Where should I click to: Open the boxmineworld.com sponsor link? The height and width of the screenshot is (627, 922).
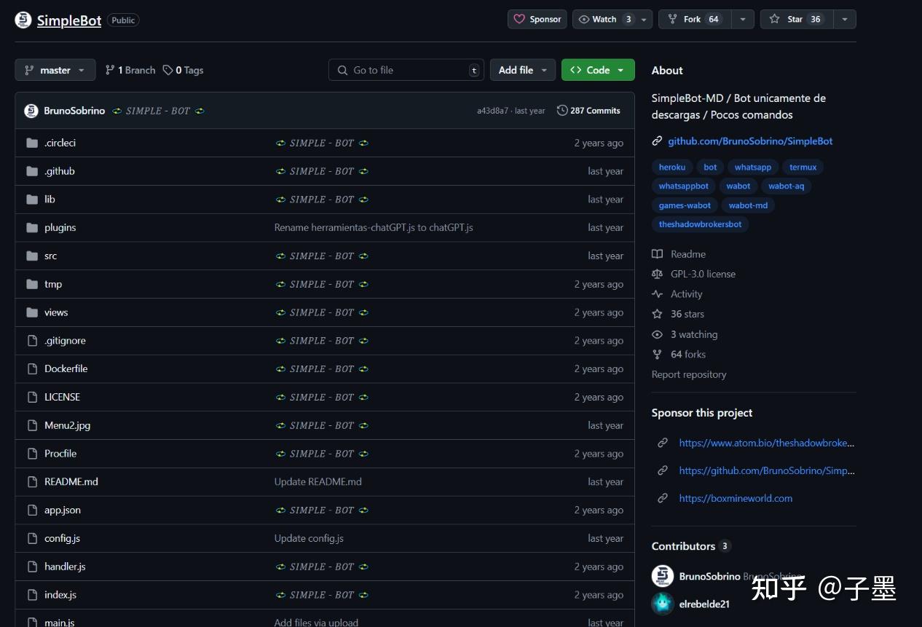(x=735, y=498)
